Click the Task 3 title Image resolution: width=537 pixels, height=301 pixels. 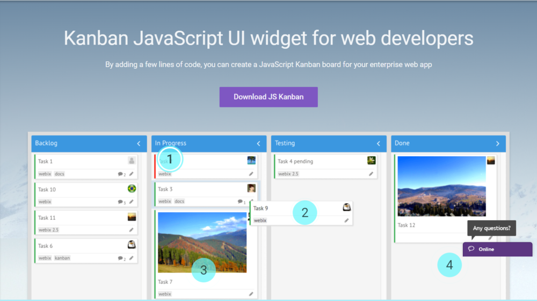[165, 189]
